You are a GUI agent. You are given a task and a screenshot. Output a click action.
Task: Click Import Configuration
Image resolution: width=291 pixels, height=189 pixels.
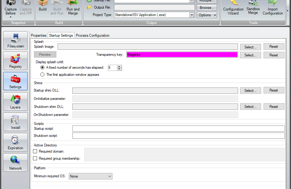[x=273, y=8]
